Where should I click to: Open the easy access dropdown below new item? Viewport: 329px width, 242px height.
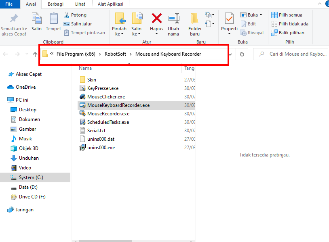coord(210,24)
